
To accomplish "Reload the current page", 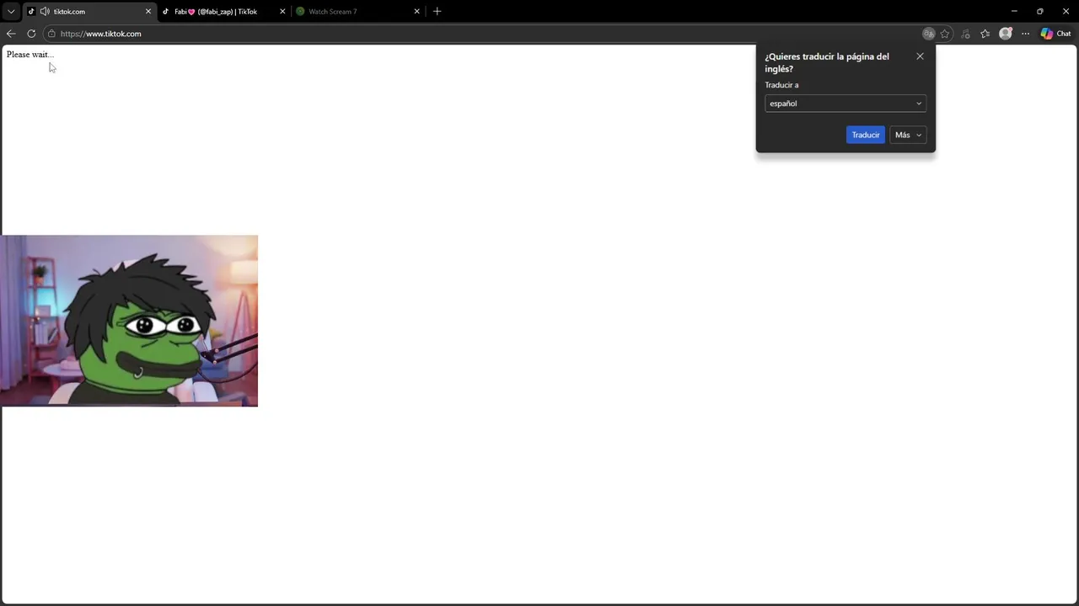I will [x=31, y=34].
